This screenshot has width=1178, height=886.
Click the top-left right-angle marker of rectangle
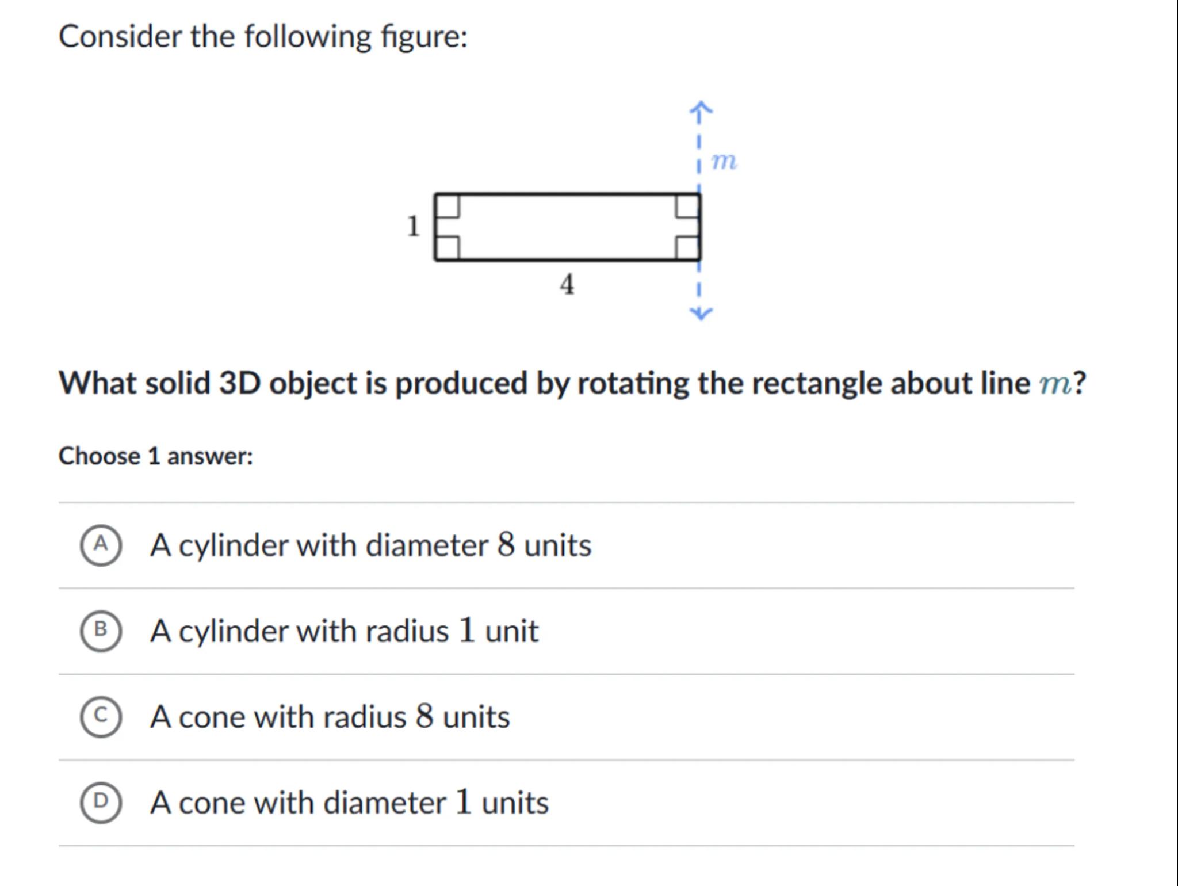pyautogui.click(x=448, y=207)
